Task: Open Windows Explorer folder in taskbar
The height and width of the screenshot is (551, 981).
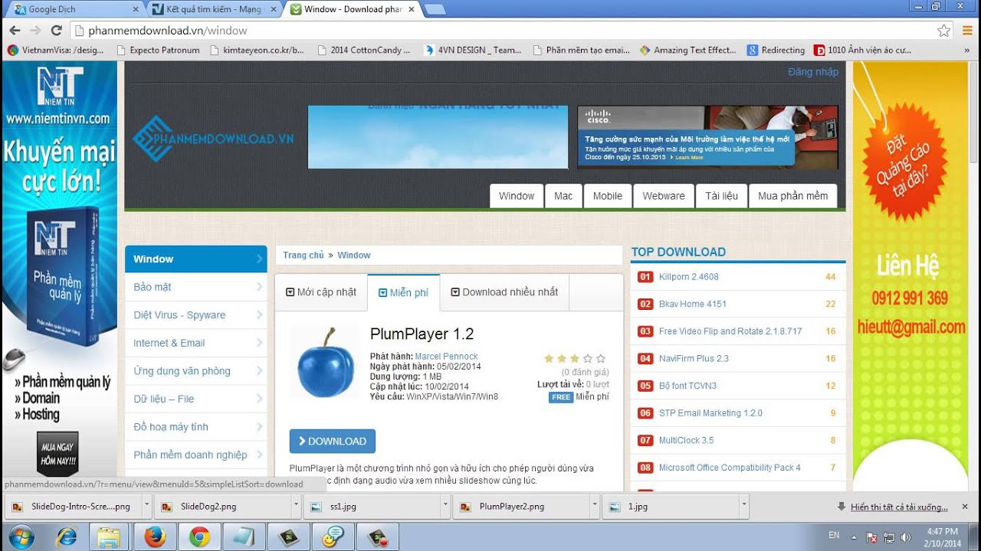Action: (x=110, y=537)
